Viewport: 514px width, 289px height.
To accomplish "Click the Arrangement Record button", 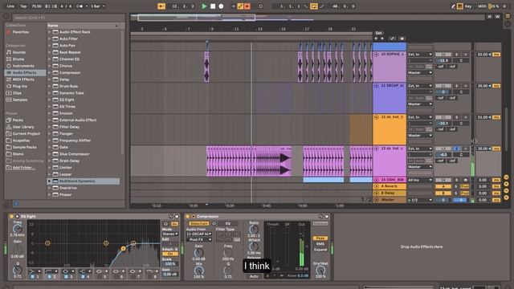I will [222, 6].
